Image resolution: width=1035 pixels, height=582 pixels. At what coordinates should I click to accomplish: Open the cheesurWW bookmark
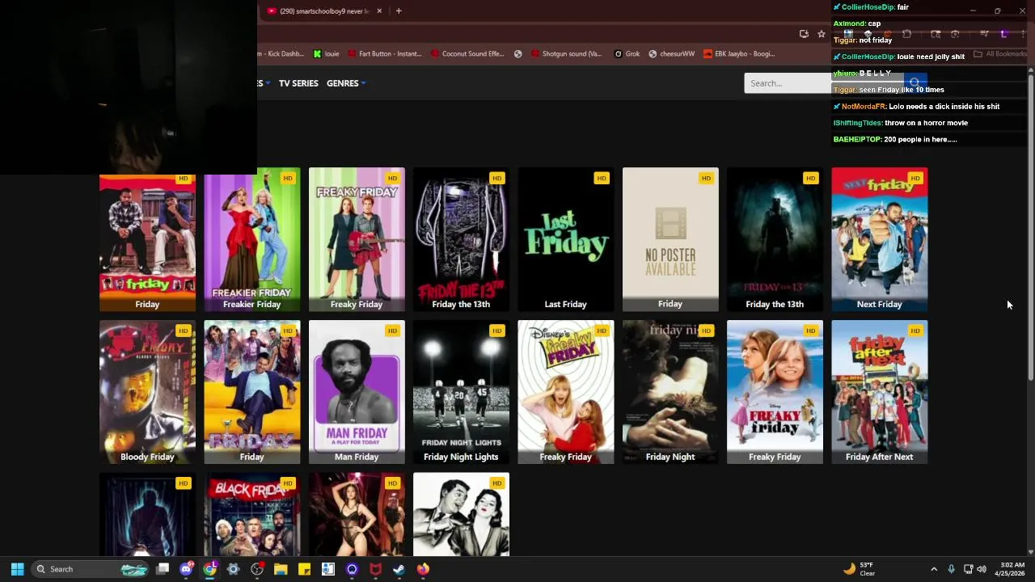click(x=672, y=54)
